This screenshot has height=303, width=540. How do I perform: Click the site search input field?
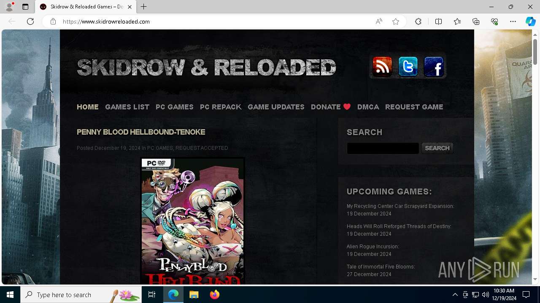[383, 148]
